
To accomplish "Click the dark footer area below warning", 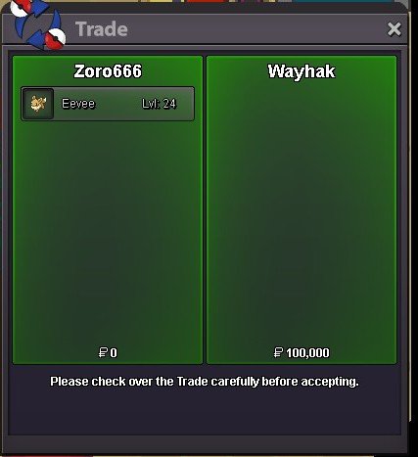I will tap(205, 413).
